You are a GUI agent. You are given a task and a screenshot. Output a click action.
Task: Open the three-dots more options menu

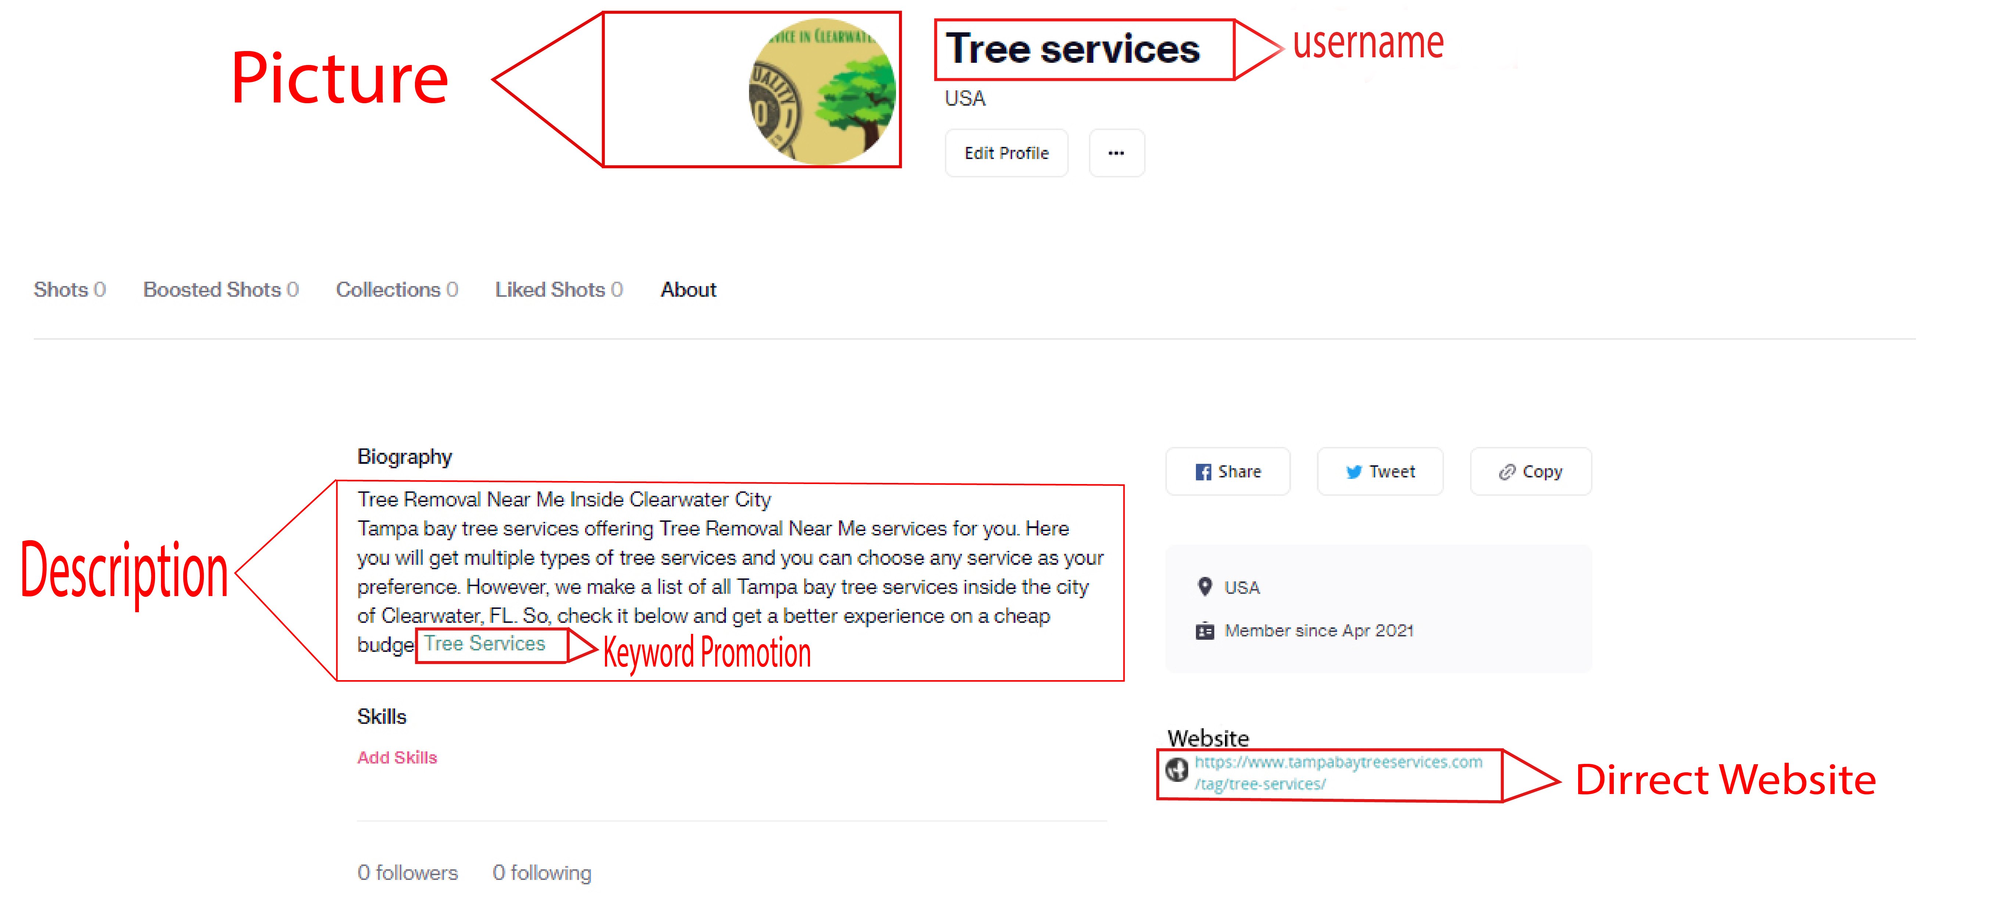[1116, 153]
